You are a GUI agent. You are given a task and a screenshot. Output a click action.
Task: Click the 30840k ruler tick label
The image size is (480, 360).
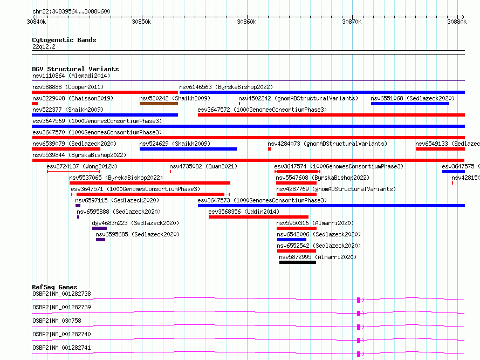[x=37, y=22]
